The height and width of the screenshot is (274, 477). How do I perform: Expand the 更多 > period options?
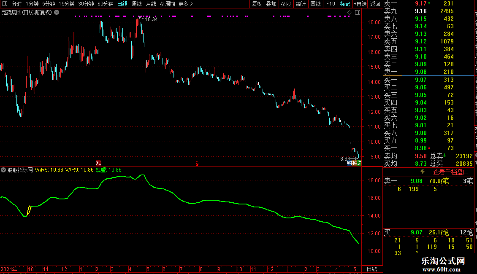coord(186,4)
